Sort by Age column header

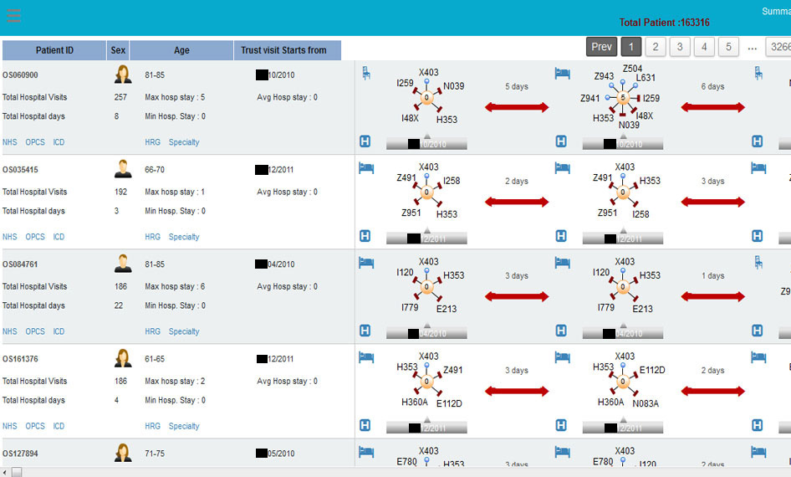181,50
